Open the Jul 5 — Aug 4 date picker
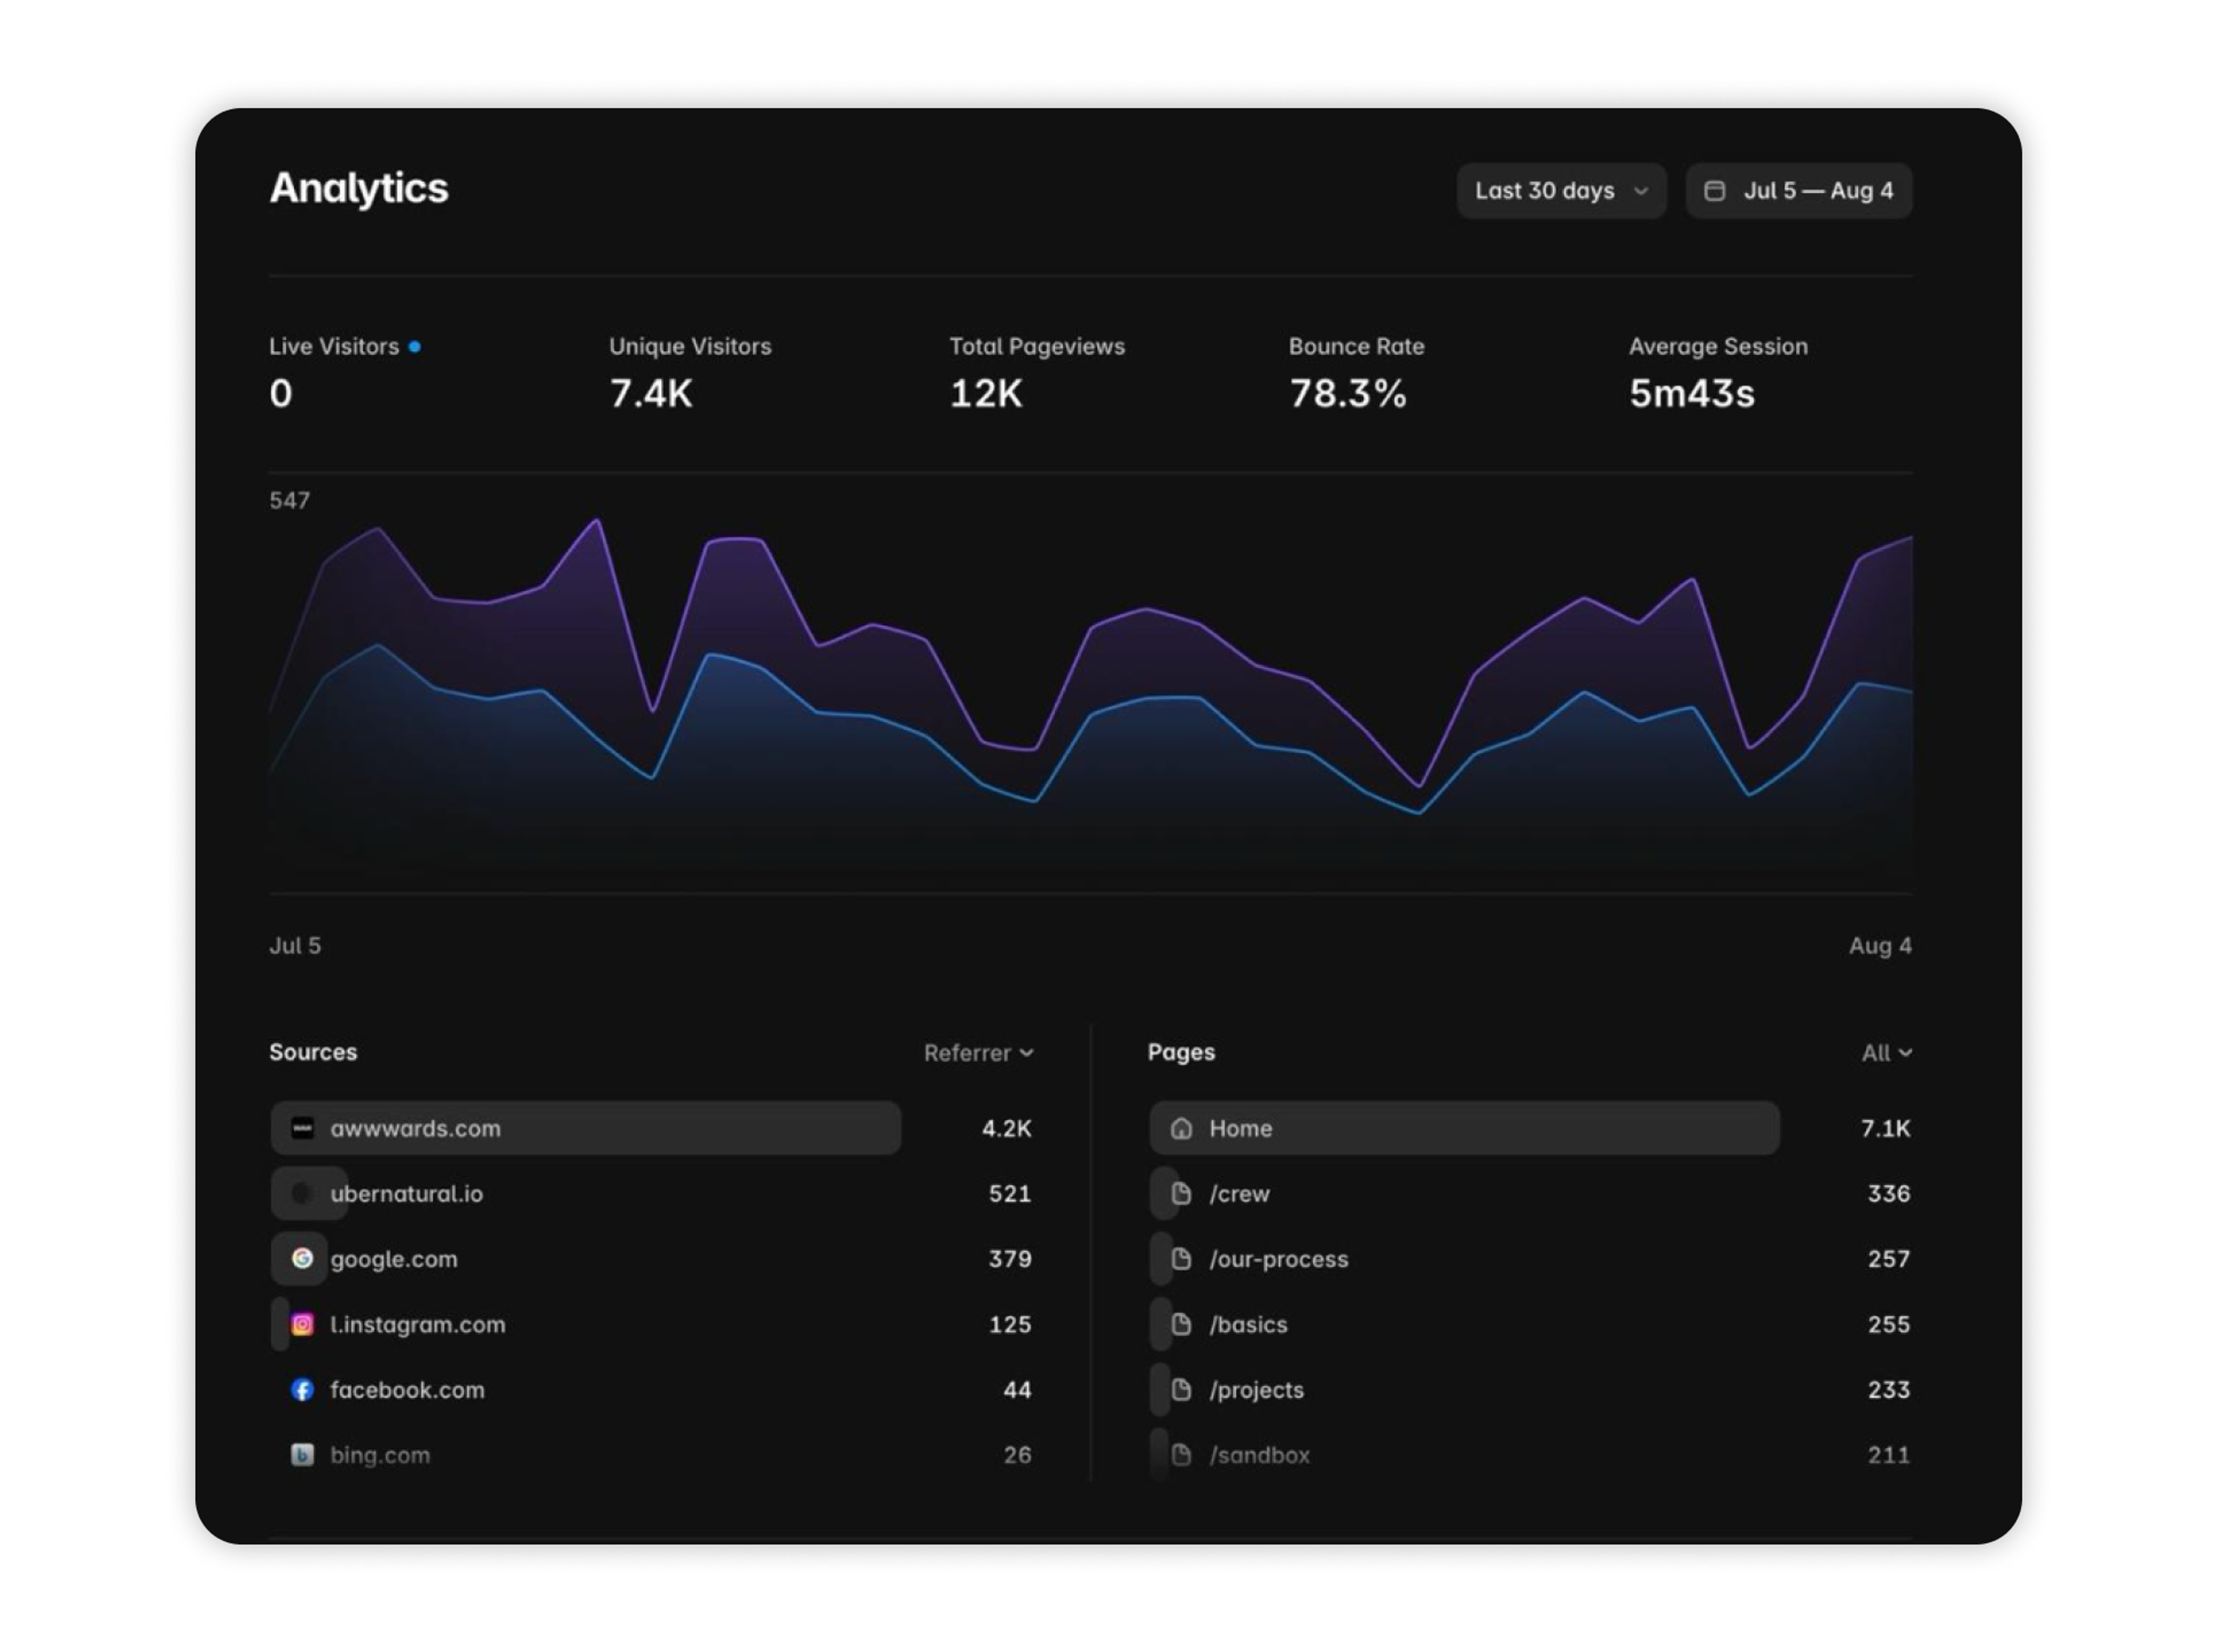Image resolution: width=2217 pixels, height=1652 pixels. pos(1798,191)
